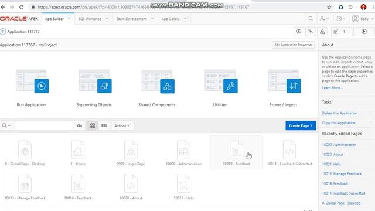
Task: Open recently edited 10014. Feedback link
Action: pos(335,183)
